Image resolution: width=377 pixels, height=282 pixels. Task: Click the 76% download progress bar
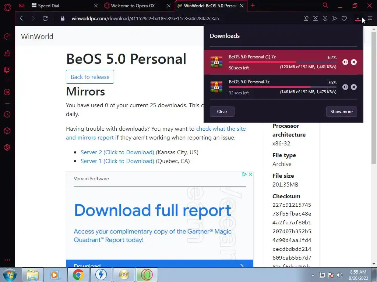click(282, 87)
